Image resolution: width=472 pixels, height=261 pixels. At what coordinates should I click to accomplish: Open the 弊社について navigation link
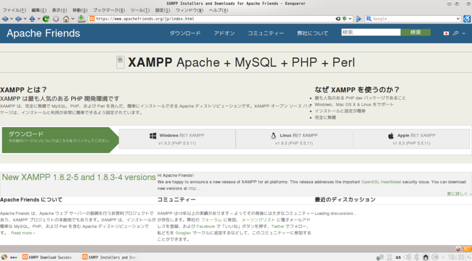pyautogui.click(x=313, y=34)
